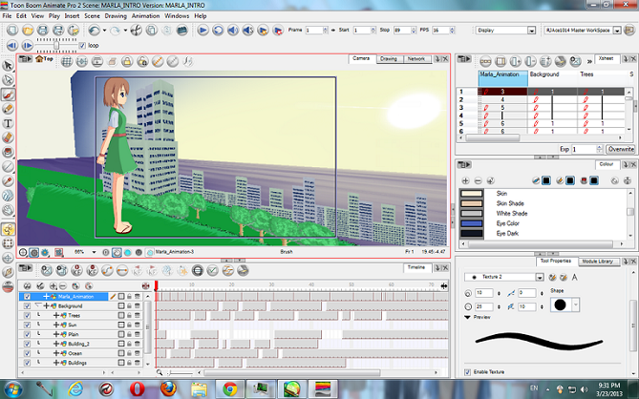Image resolution: width=639 pixels, height=399 pixels.
Task: Disable the Trees layer checkbox
Action: pyautogui.click(x=27, y=315)
